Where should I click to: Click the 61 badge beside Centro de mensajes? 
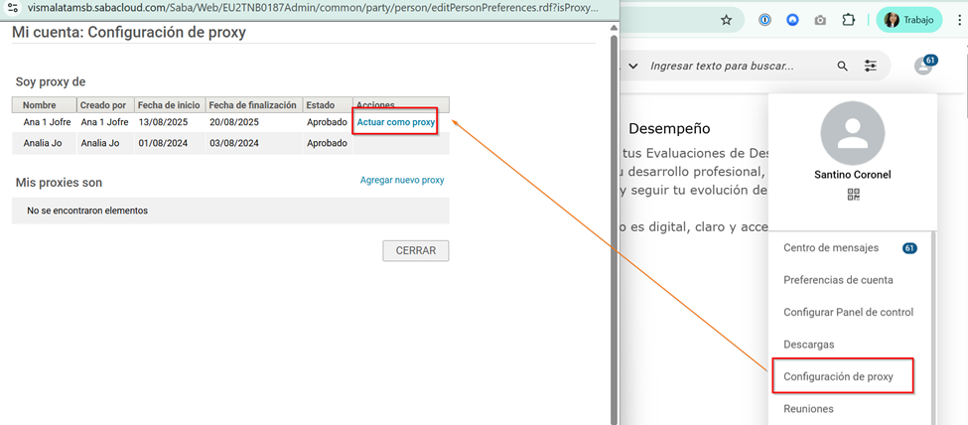(909, 247)
